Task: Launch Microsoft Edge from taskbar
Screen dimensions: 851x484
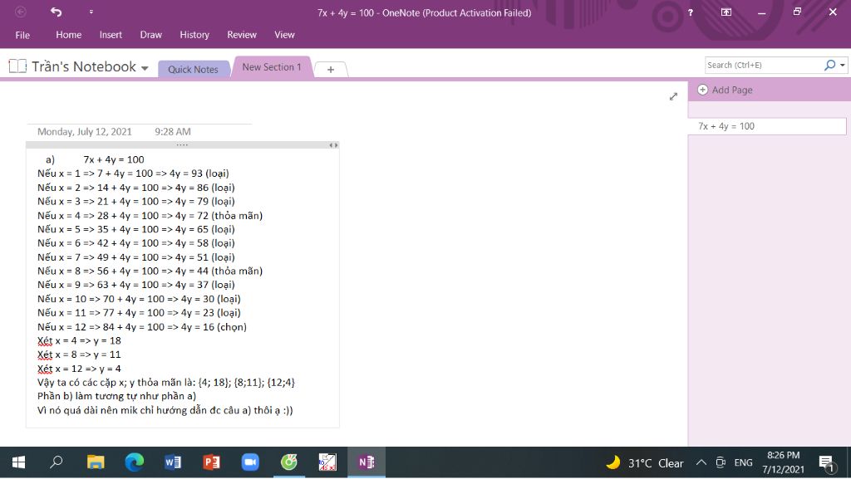Action: pos(134,462)
